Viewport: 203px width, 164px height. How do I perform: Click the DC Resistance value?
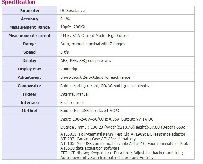pyautogui.click(x=73, y=11)
